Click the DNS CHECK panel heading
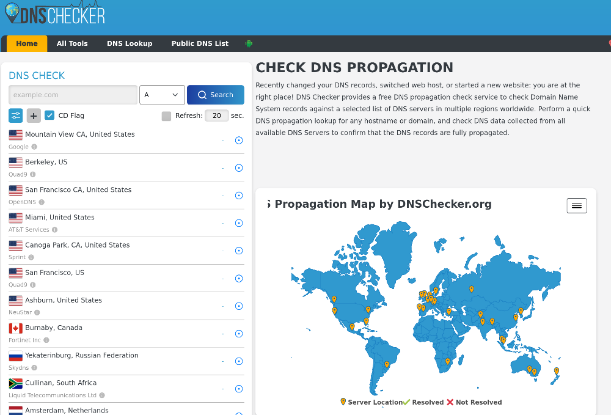Image resolution: width=611 pixels, height=415 pixels. (37, 76)
